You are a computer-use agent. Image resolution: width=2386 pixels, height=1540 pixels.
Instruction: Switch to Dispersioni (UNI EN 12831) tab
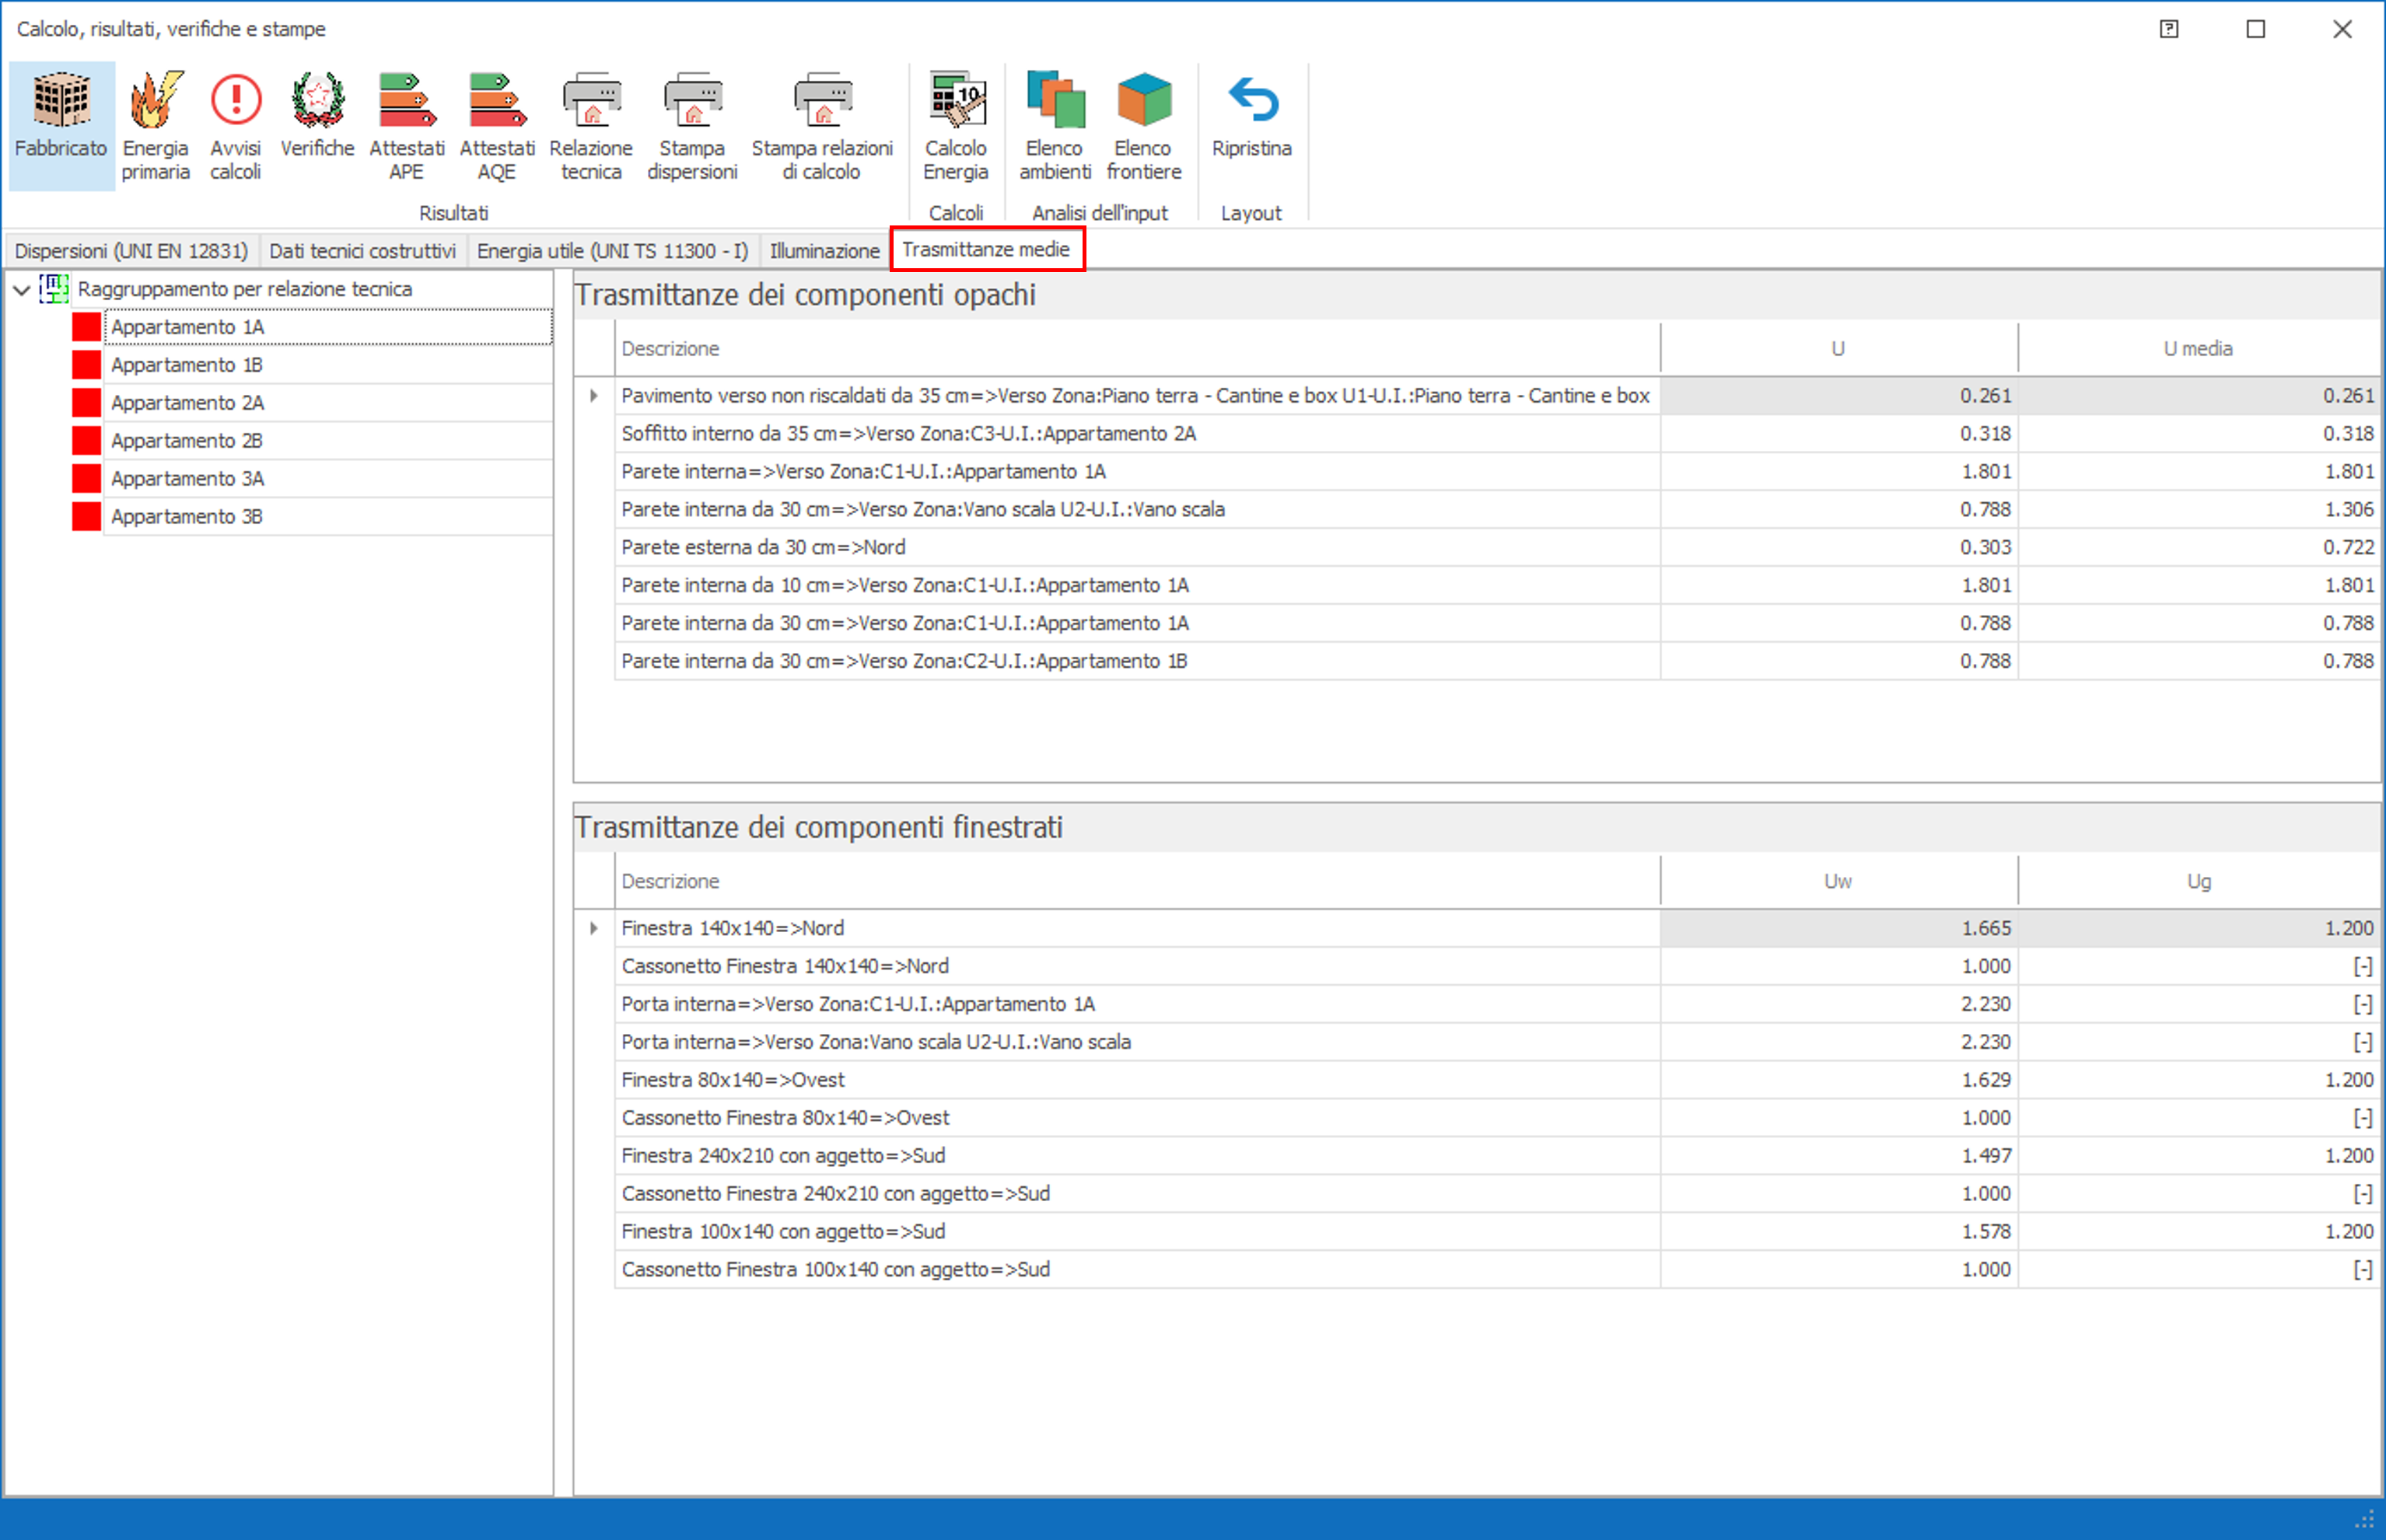tap(131, 251)
